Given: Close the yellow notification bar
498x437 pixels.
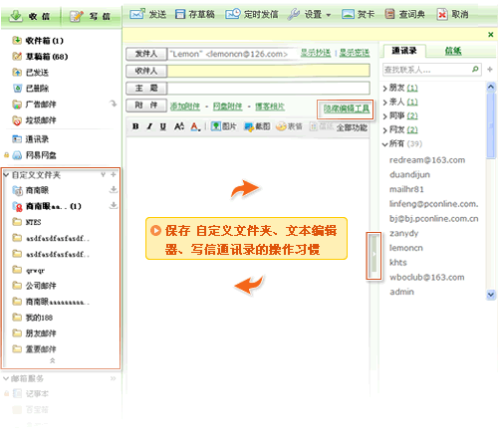Looking at the screenshot, I should (x=491, y=35).
